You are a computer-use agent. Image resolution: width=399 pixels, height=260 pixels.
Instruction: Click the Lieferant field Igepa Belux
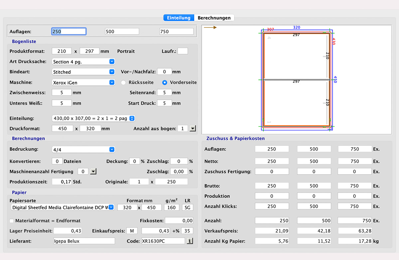83,241
